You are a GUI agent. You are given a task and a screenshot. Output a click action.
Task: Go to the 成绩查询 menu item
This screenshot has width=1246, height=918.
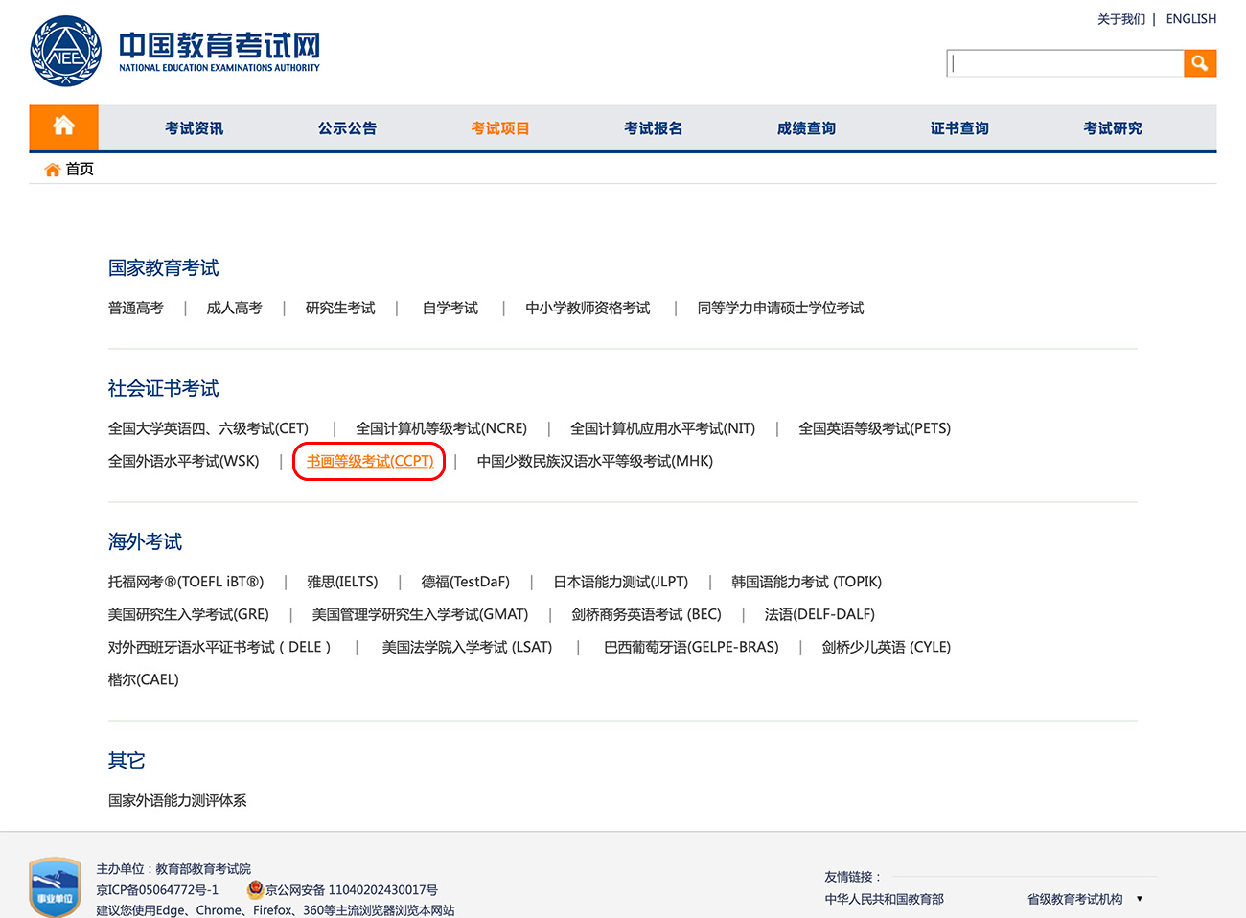pos(806,128)
